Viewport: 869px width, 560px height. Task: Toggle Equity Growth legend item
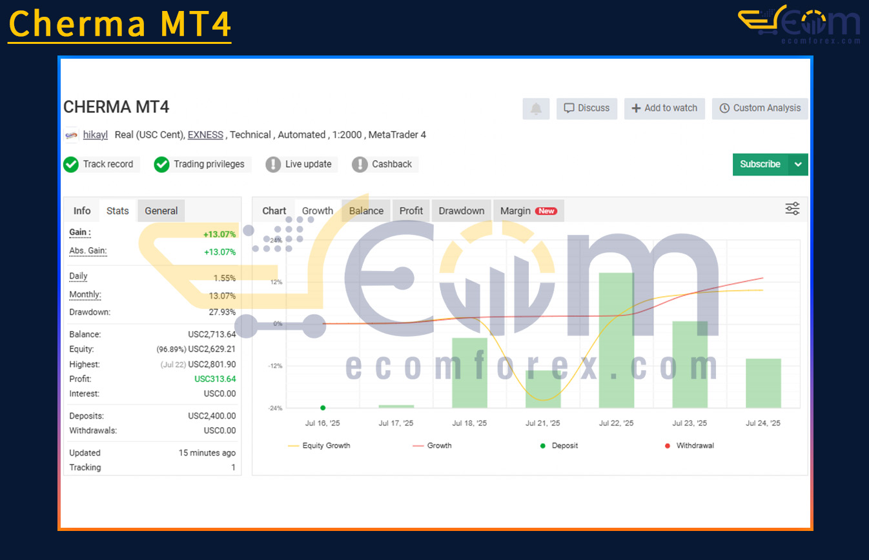[x=319, y=446]
